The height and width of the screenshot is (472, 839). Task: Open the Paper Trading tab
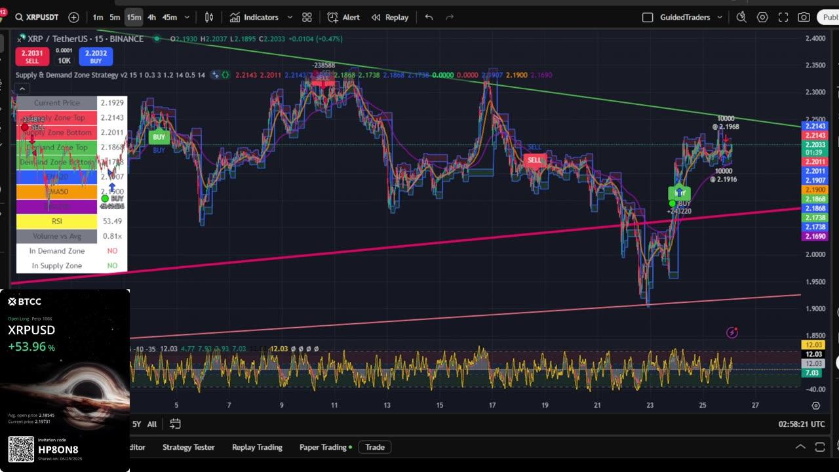point(325,447)
